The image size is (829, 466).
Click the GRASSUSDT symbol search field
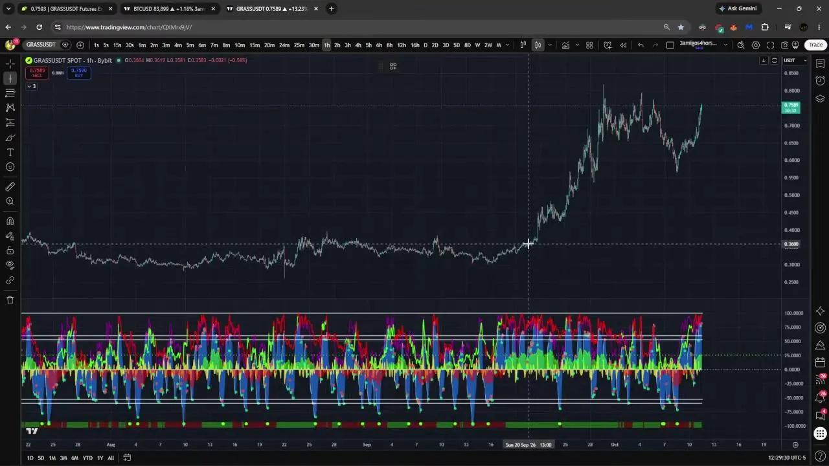[x=41, y=45]
